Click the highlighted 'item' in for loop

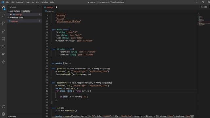70,91
